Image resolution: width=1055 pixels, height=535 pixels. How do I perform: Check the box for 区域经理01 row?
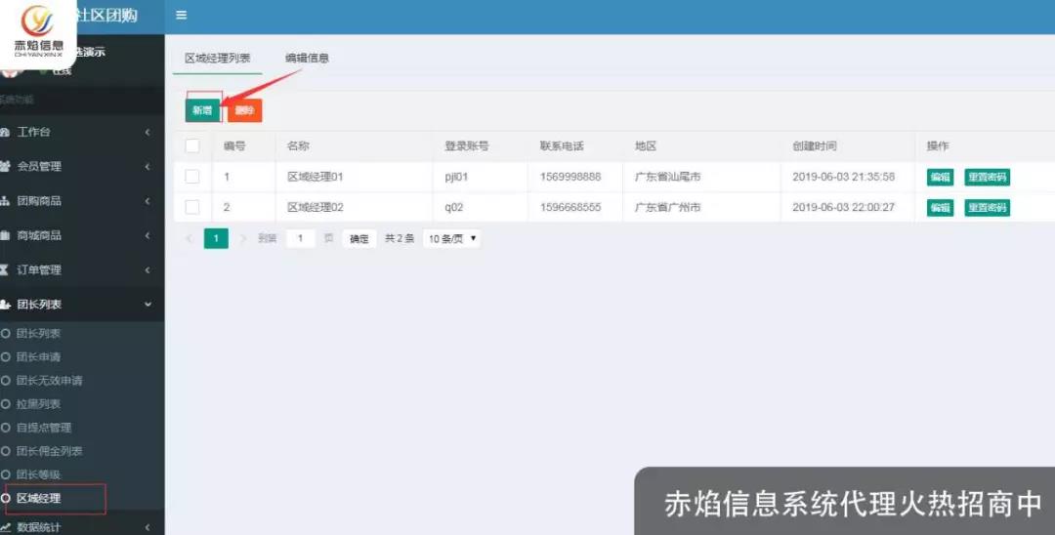[192, 177]
